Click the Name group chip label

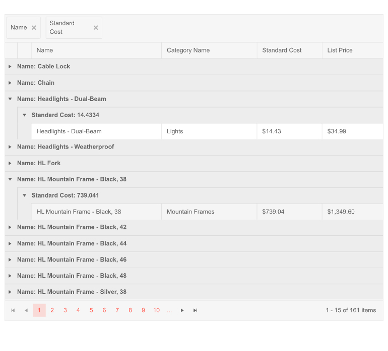tap(19, 28)
